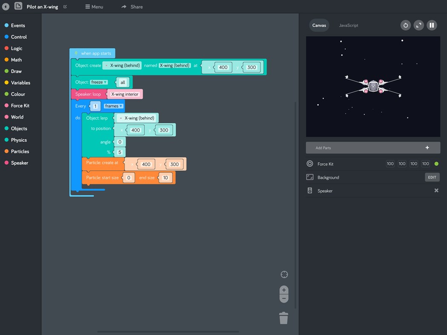Click the restart icon above the canvas
Viewport: 447px width, 335px height.
pyautogui.click(x=405, y=25)
